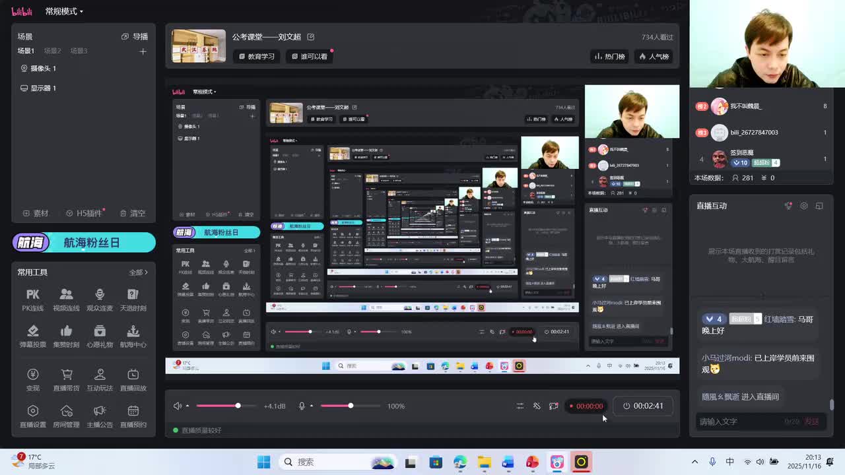
Task: Open the 直播互动 settings gear
Action: [803, 206]
